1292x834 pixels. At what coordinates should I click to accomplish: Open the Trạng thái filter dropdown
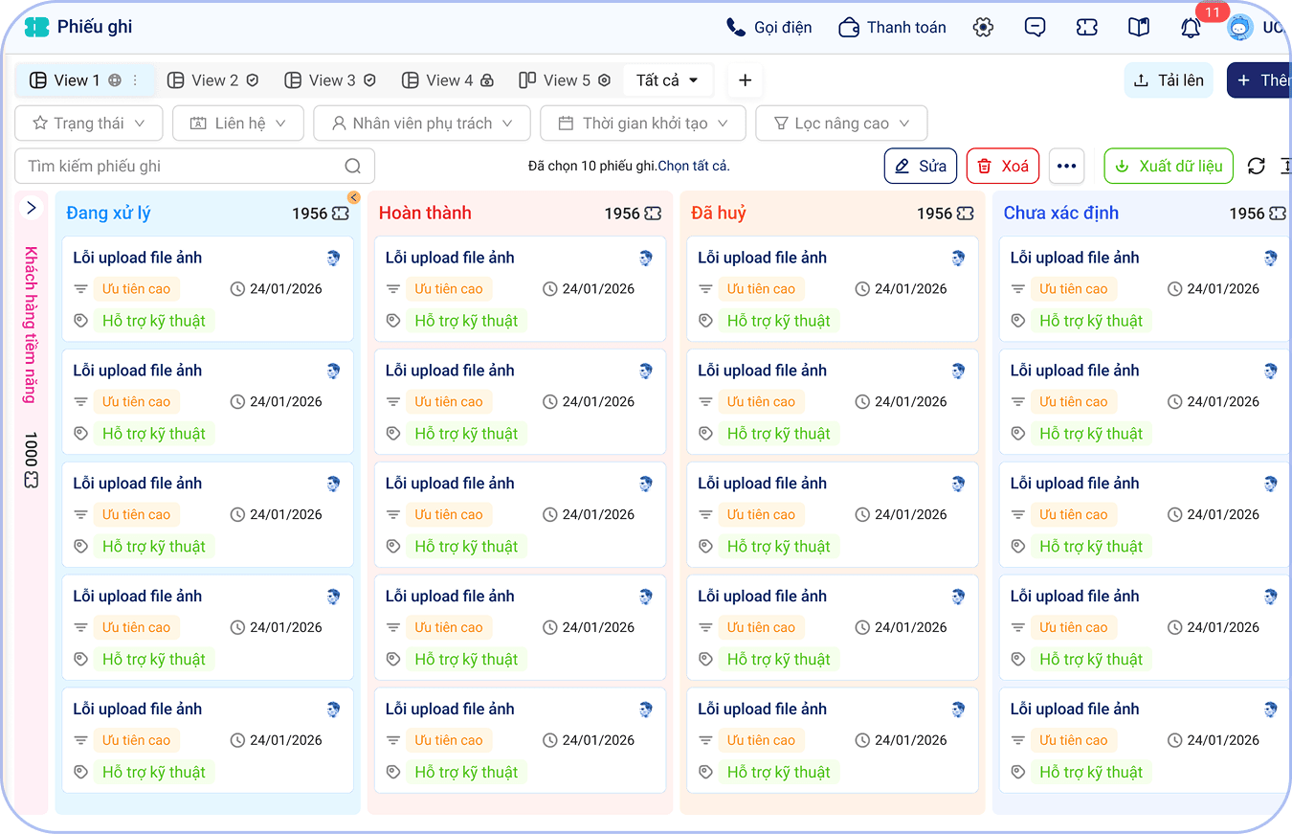pos(88,123)
